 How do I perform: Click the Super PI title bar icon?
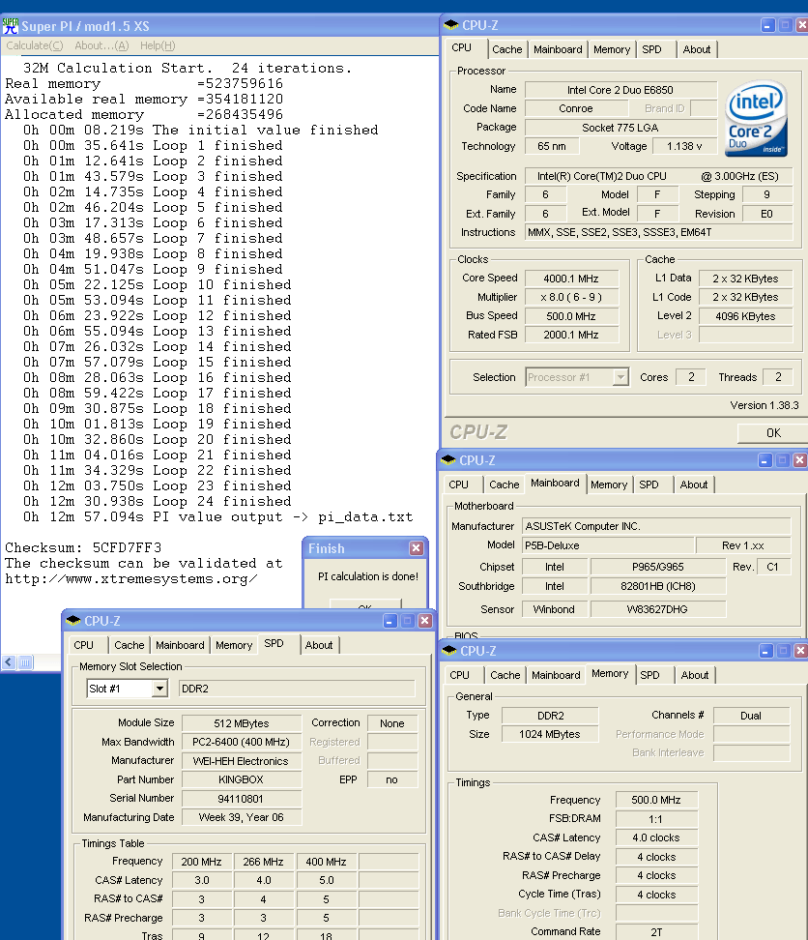click(x=11, y=26)
